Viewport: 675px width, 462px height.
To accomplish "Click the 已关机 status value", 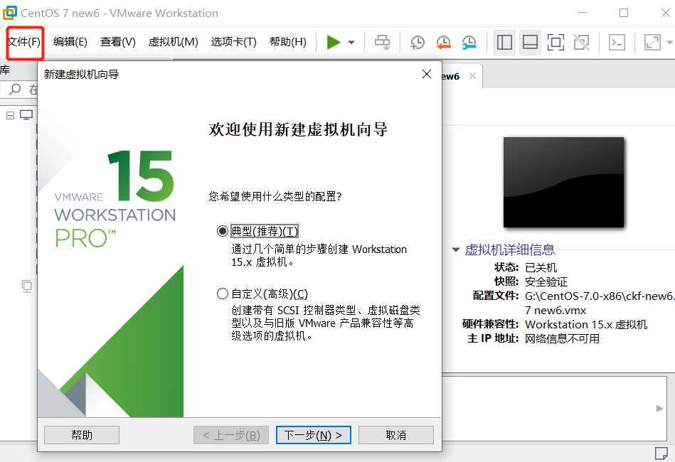I will click(x=541, y=267).
